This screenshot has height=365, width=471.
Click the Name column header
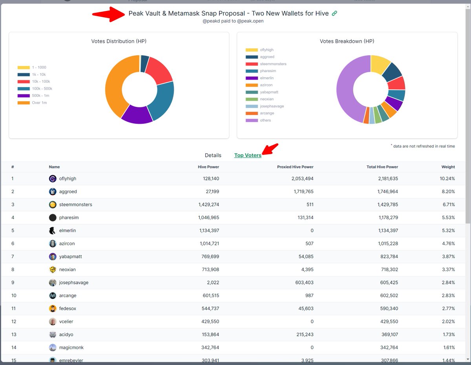pos(54,167)
